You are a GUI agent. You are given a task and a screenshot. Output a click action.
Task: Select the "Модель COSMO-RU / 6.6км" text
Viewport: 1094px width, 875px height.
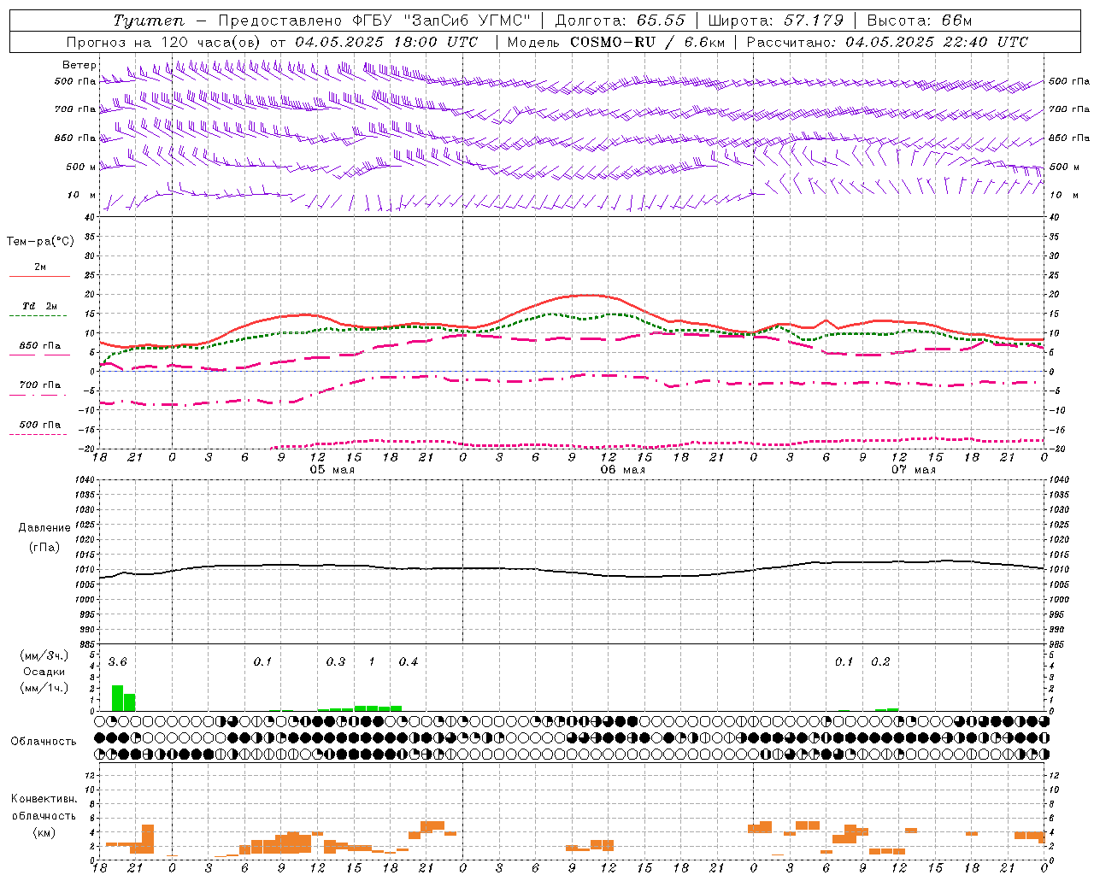pos(616,42)
